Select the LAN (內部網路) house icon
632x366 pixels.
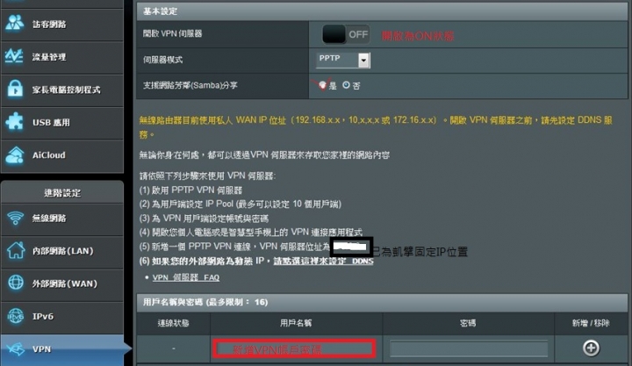click(x=16, y=250)
